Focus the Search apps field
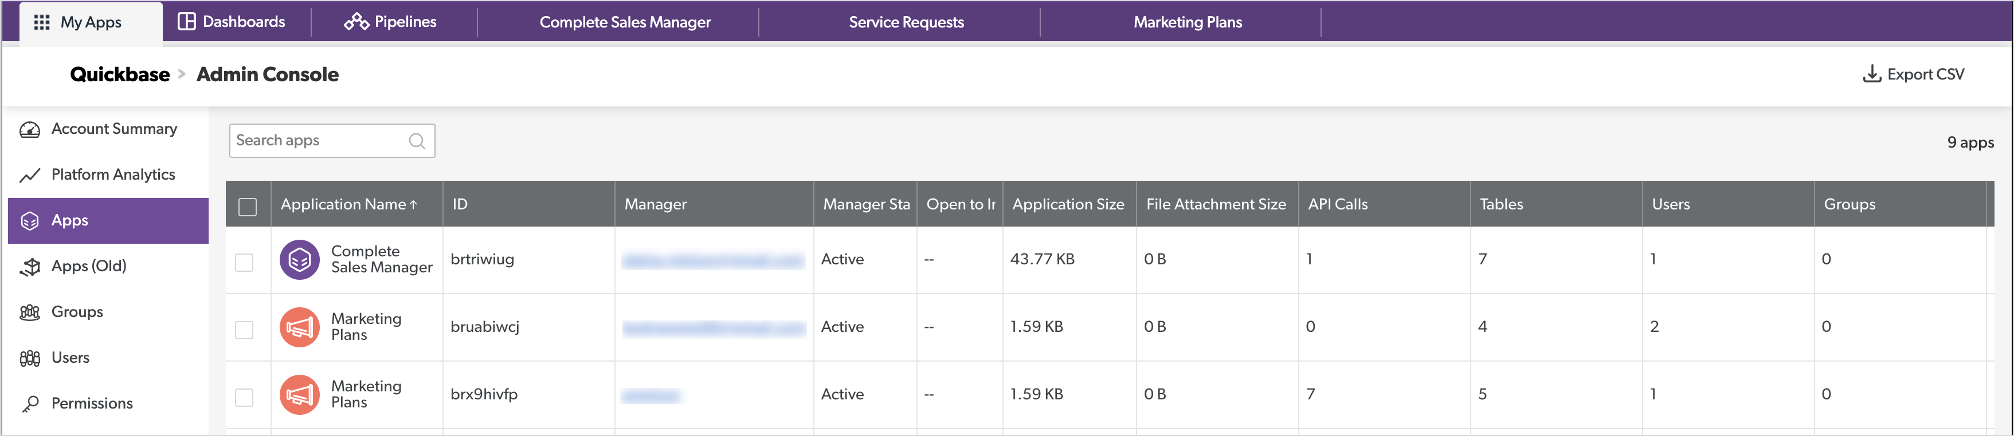The width and height of the screenshot is (2014, 436). pos(331,141)
